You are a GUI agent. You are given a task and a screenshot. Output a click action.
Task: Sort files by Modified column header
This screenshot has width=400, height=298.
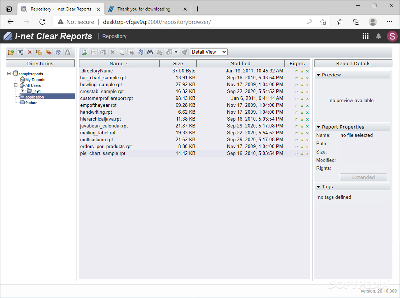pyautogui.click(x=240, y=63)
